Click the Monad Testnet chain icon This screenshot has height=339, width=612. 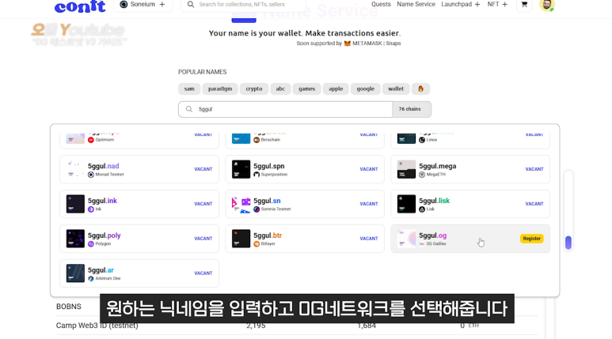(91, 175)
